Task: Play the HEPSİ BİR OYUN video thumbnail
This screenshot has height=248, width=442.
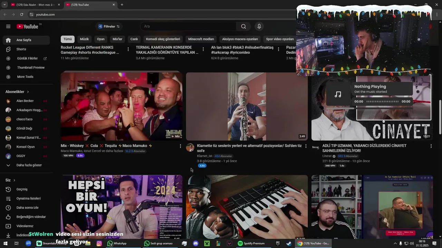Action: coord(122,207)
